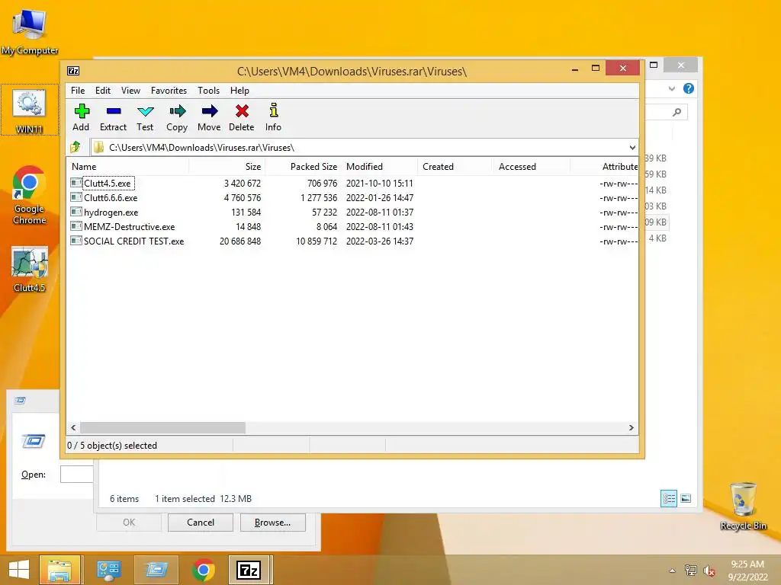Image resolution: width=781 pixels, height=585 pixels.
Task: Click Cancel in the Run dialog
Action: pyautogui.click(x=201, y=523)
